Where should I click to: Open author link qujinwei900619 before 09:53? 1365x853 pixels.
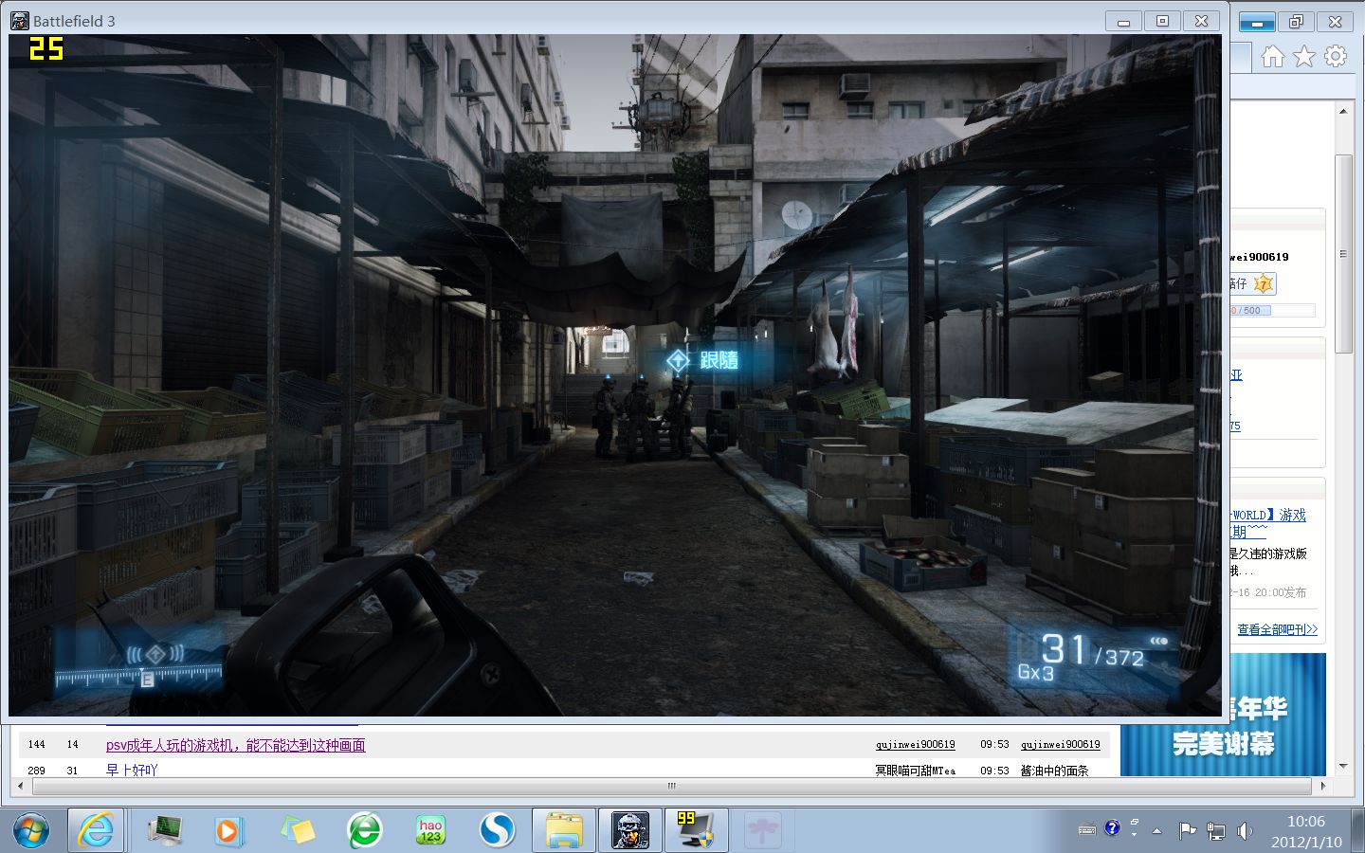pos(915,745)
